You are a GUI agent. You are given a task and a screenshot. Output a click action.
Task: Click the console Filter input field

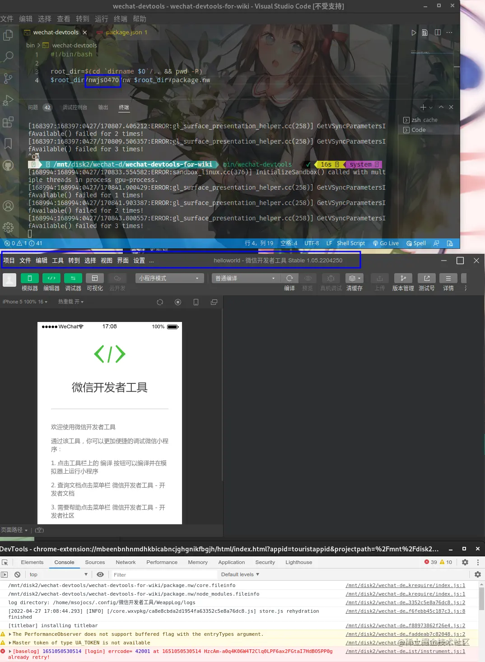point(163,574)
